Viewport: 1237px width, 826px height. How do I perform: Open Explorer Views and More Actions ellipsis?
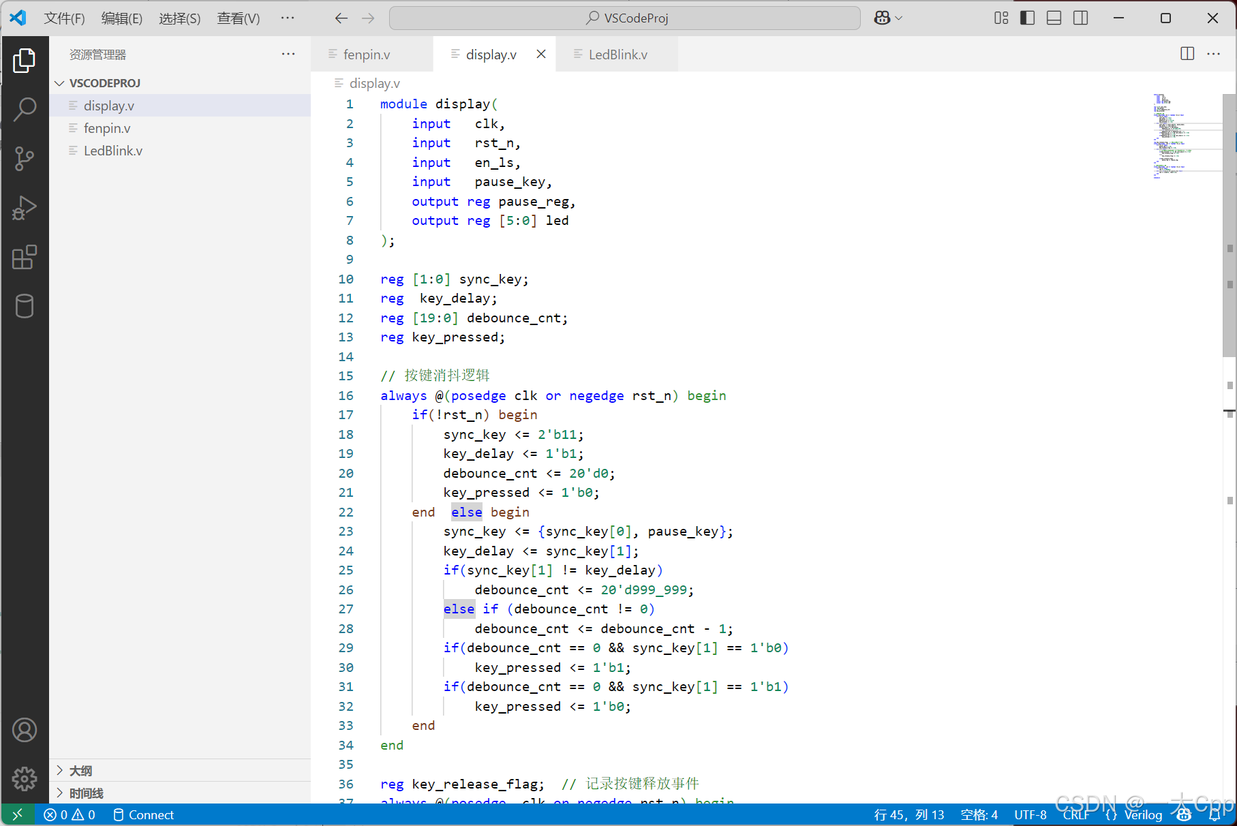(288, 54)
